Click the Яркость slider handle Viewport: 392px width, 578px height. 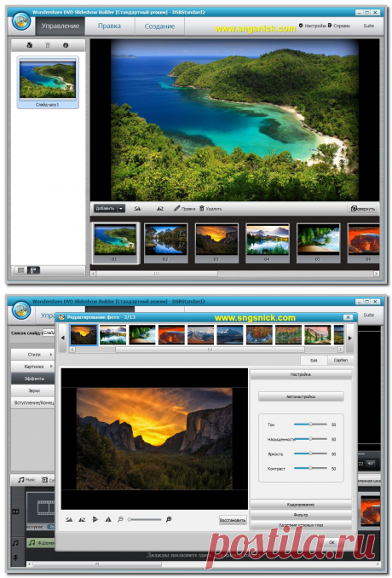[x=310, y=454]
